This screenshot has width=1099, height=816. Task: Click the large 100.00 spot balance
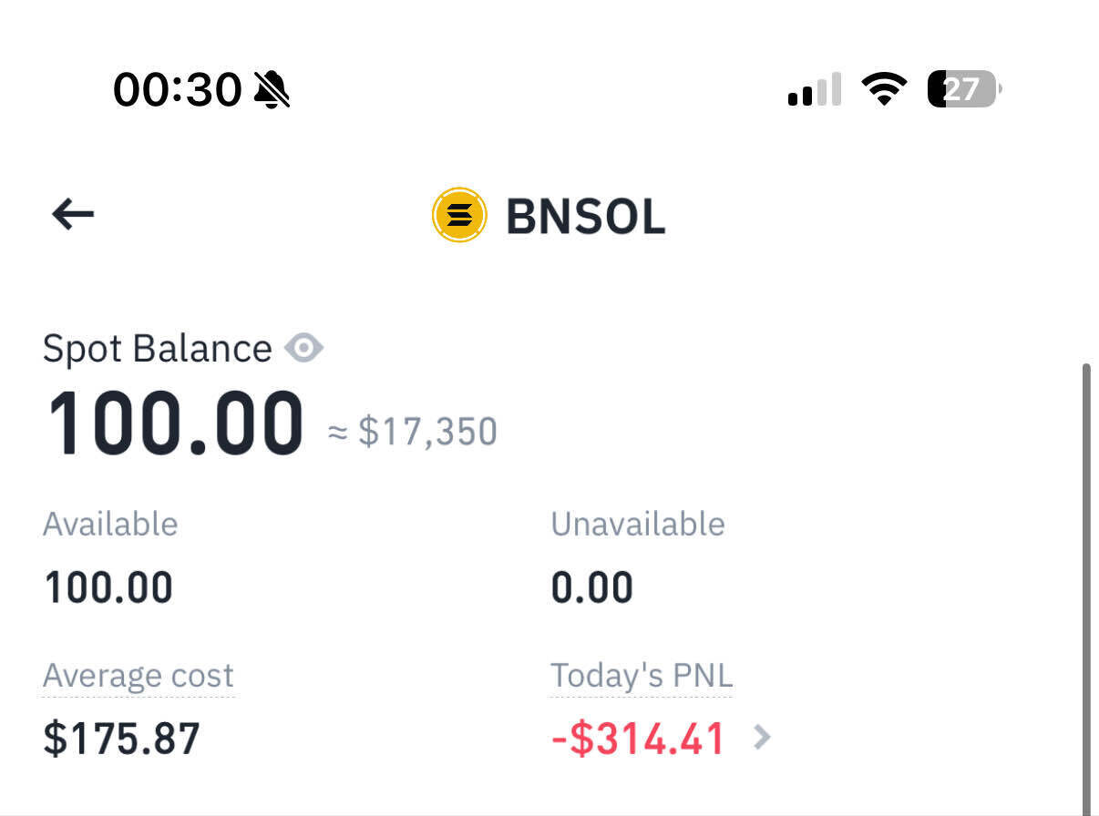point(174,424)
